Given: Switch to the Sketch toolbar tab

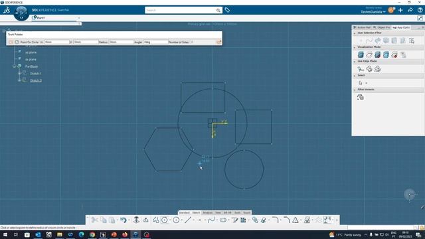Looking at the screenshot, I should [x=196, y=212].
